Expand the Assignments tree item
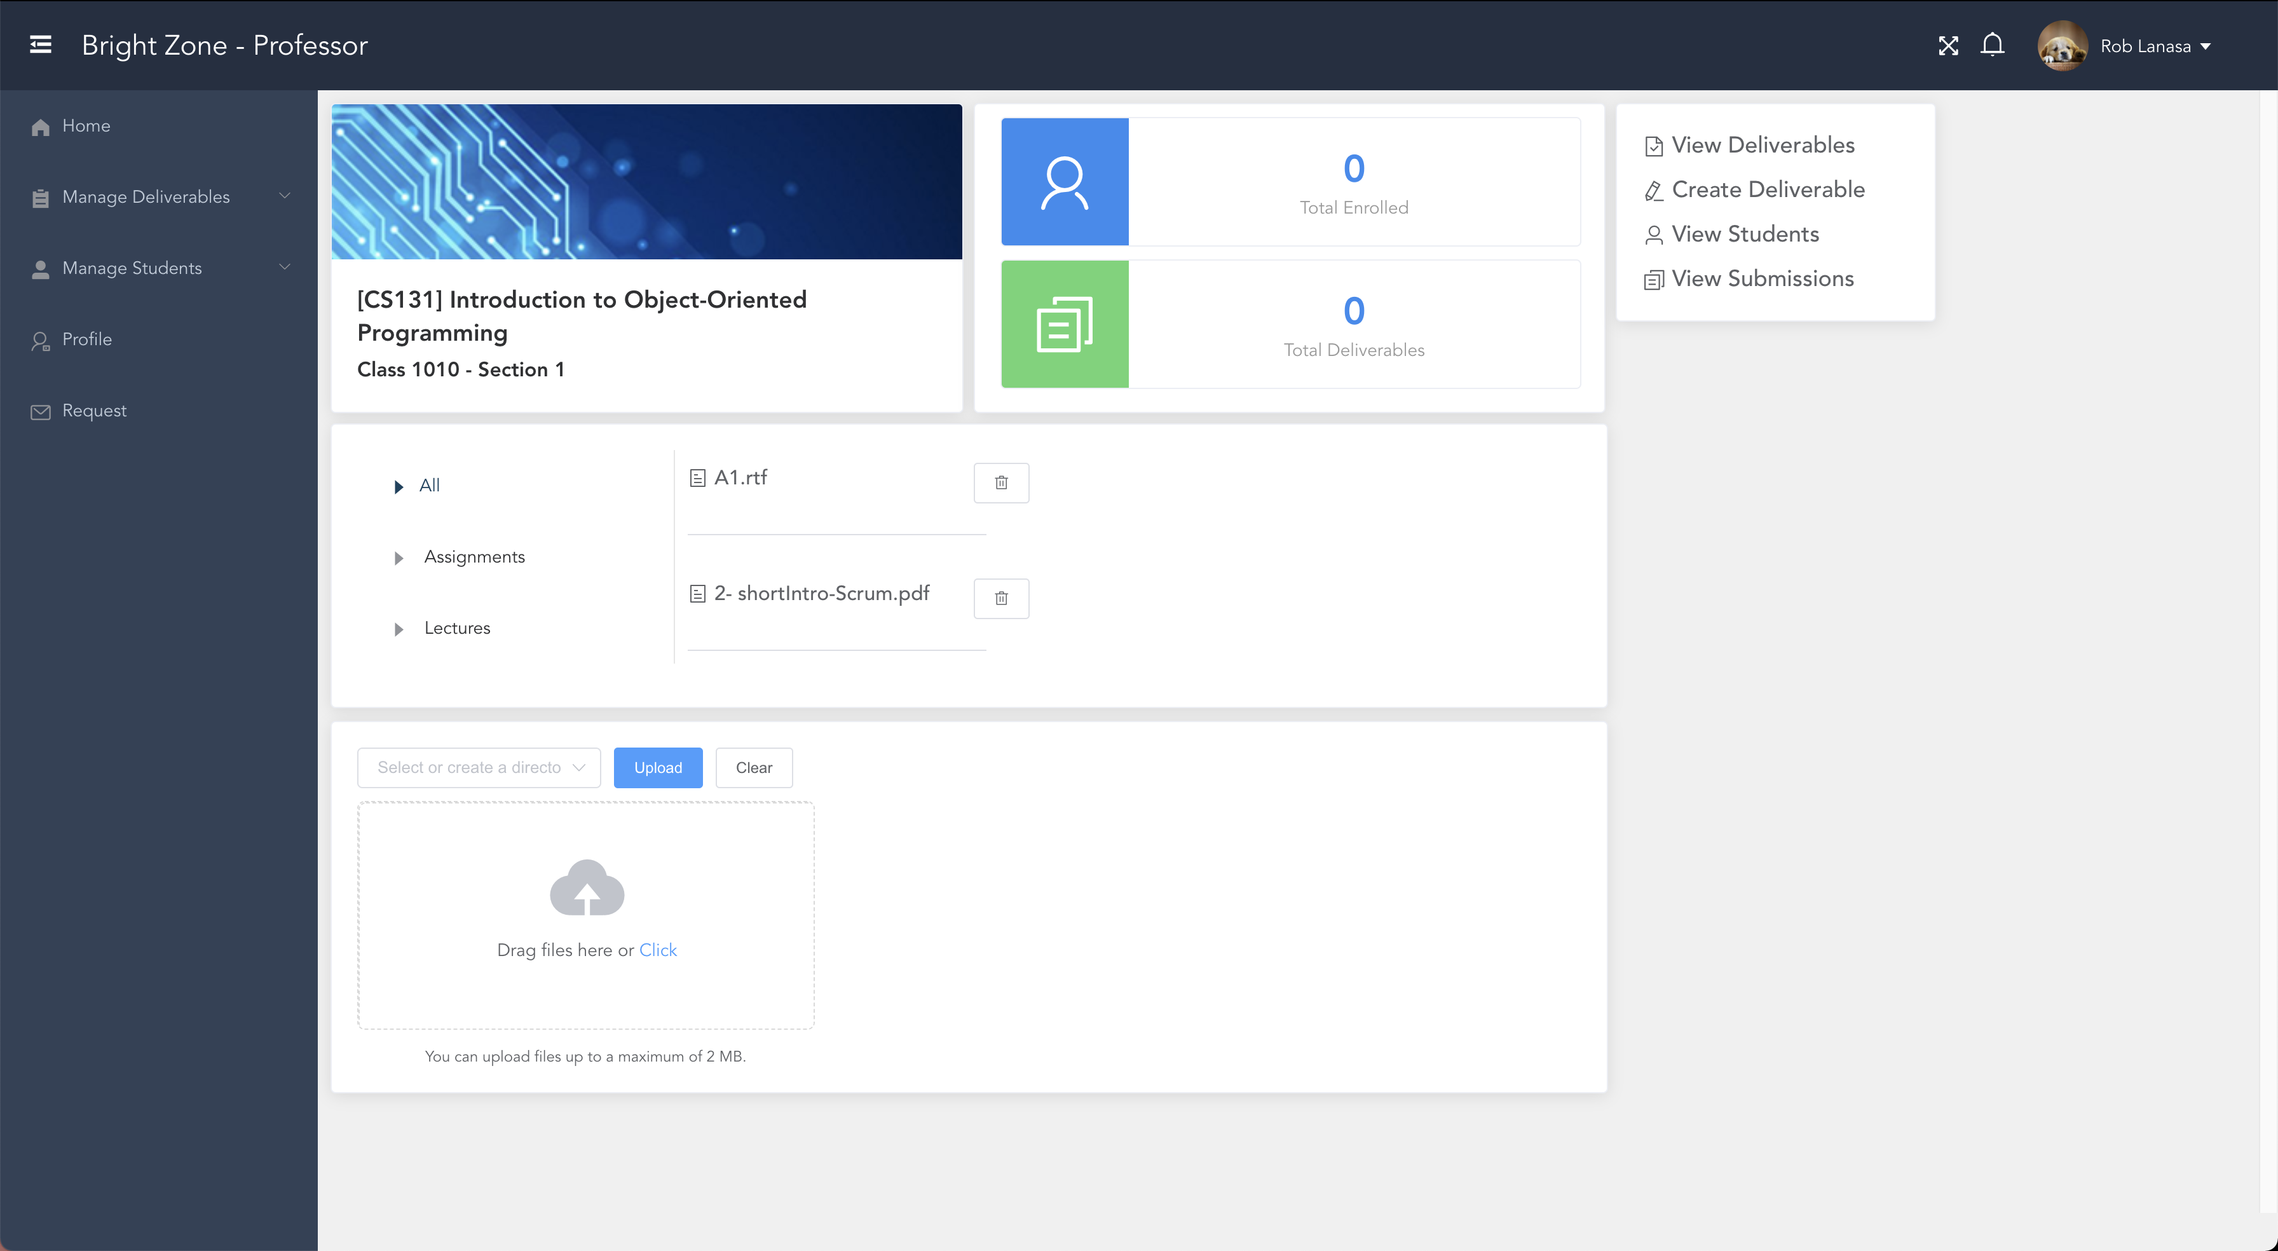Image resolution: width=2278 pixels, height=1251 pixels. (x=400, y=557)
